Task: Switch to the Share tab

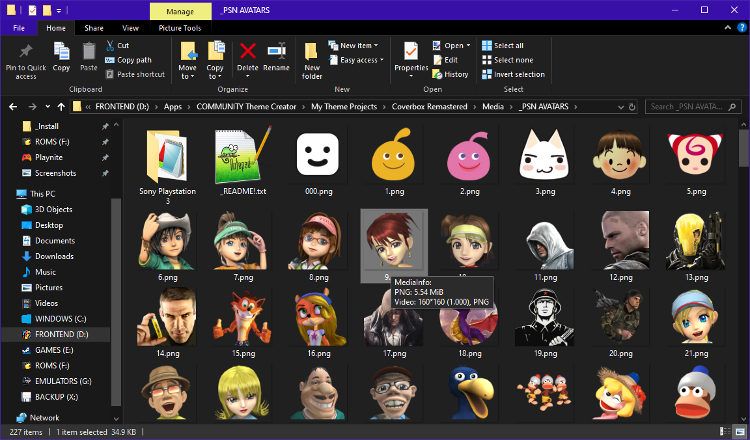Action: coord(94,28)
